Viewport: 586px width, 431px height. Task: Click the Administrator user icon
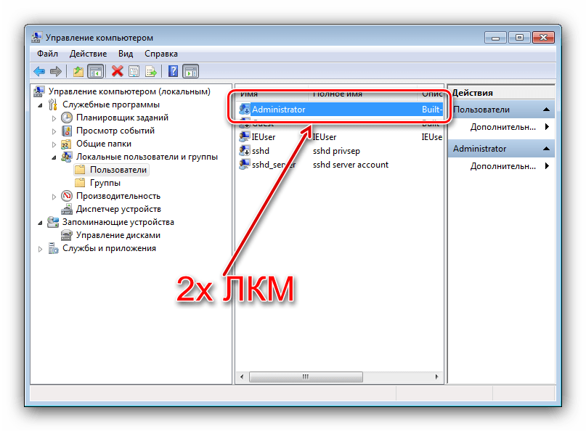click(x=245, y=109)
